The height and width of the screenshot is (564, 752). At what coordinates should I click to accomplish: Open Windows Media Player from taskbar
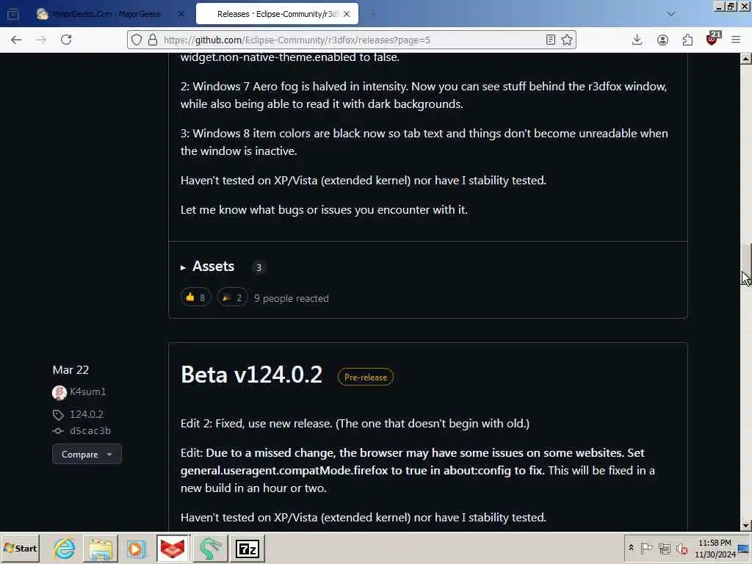tap(136, 548)
